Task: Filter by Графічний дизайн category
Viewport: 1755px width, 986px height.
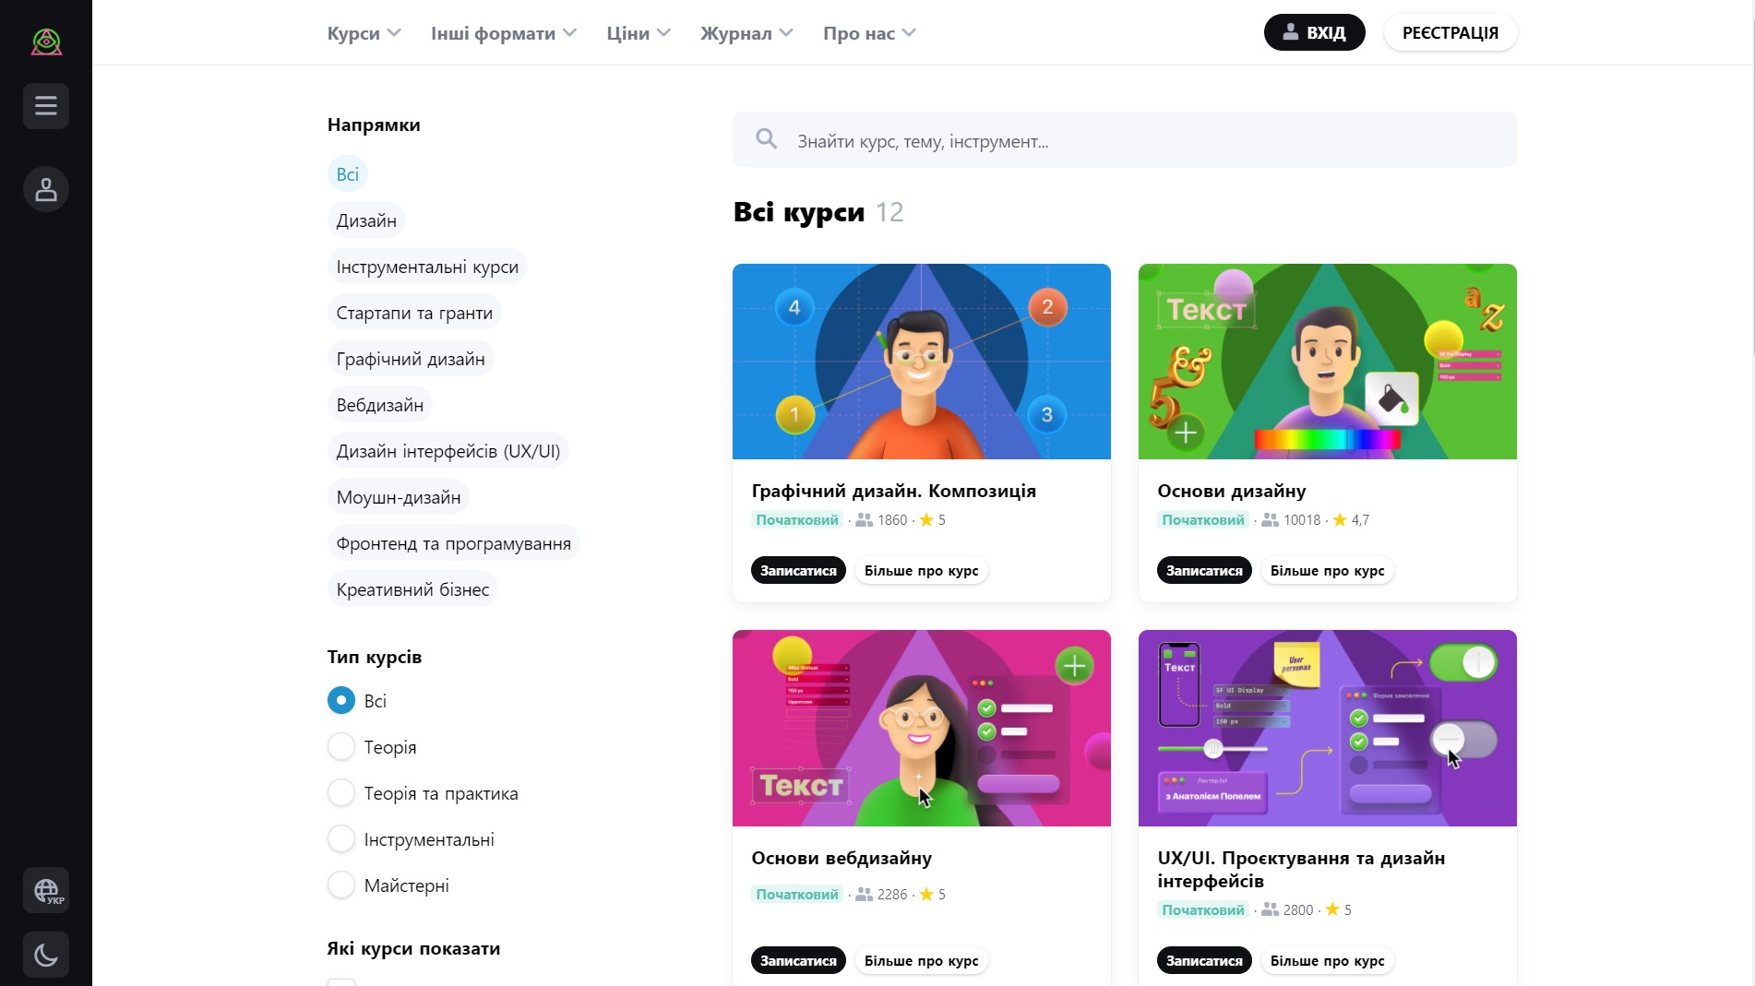Action: coord(411,359)
